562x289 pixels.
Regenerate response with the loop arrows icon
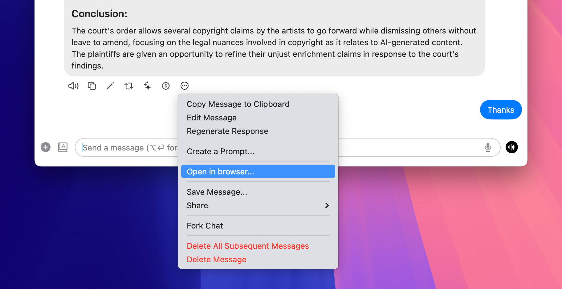click(x=129, y=86)
